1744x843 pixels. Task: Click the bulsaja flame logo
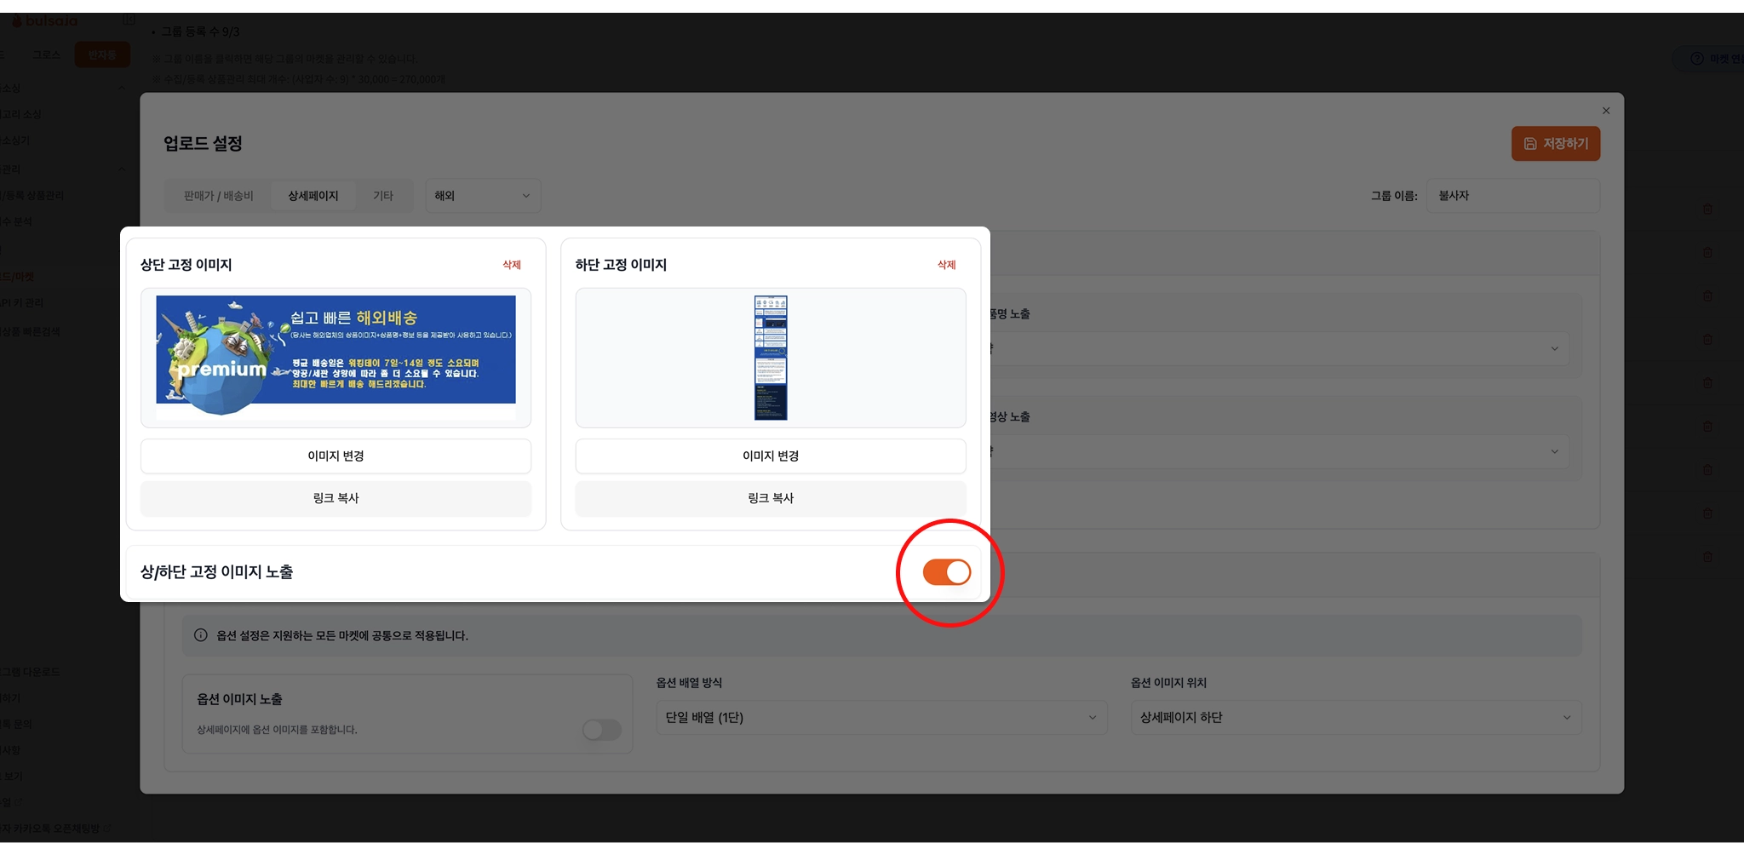click(16, 20)
